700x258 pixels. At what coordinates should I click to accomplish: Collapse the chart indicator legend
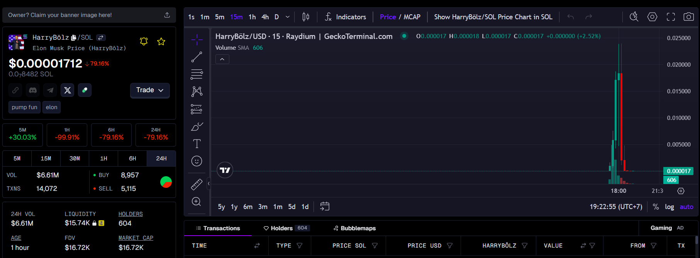(222, 59)
